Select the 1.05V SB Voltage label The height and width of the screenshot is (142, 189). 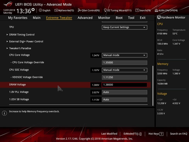pyautogui.click(x=19, y=99)
